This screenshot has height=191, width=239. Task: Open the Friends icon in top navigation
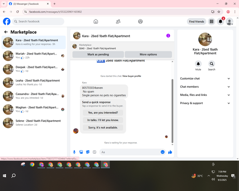118,21
